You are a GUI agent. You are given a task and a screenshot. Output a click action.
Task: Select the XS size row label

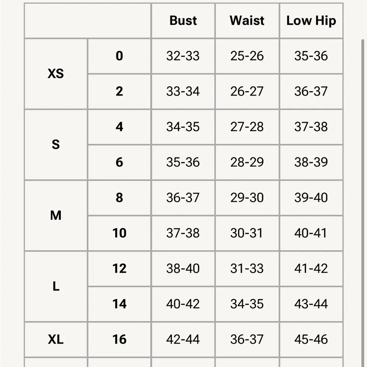tap(56, 74)
